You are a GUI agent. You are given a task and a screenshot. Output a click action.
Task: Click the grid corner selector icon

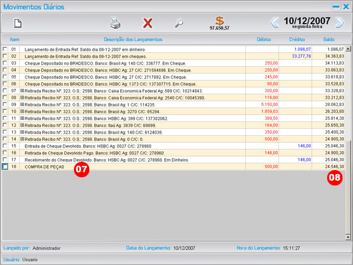(x=5, y=40)
